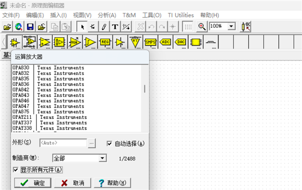302x190 pixels.
Task: Confirm with the 确定 button
Action: tap(33, 183)
